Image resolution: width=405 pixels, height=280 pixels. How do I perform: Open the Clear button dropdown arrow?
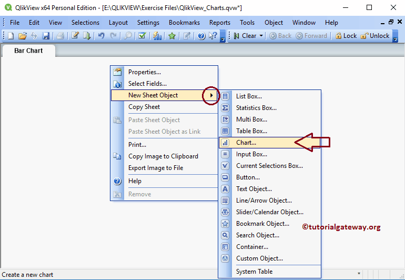click(261, 36)
